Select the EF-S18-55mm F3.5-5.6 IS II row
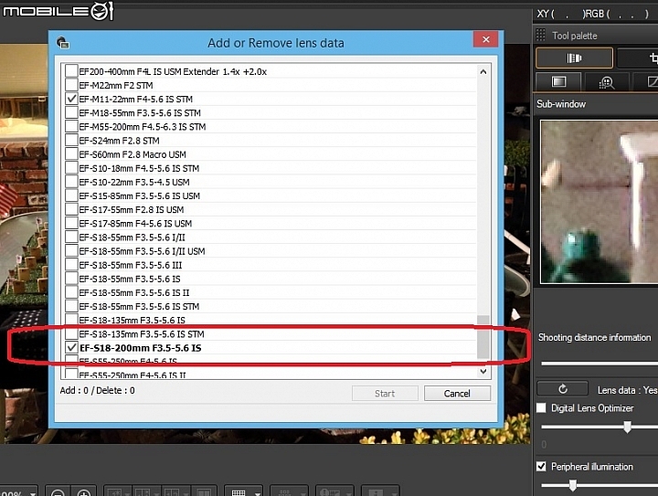The image size is (658, 496). (x=271, y=292)
